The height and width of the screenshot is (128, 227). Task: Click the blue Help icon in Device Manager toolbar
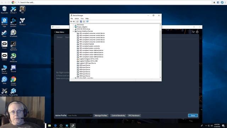pyautogui.click(x=81, y=21)
